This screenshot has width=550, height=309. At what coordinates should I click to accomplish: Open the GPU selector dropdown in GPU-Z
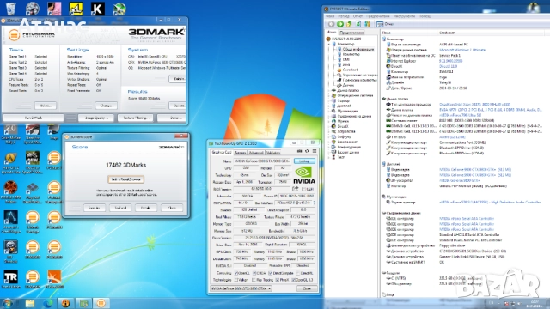[241, 288]
